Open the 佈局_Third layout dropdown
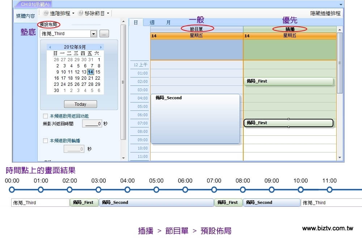Image resolution: width=362 pixels, height=239 pixels. tap(93, 34)
